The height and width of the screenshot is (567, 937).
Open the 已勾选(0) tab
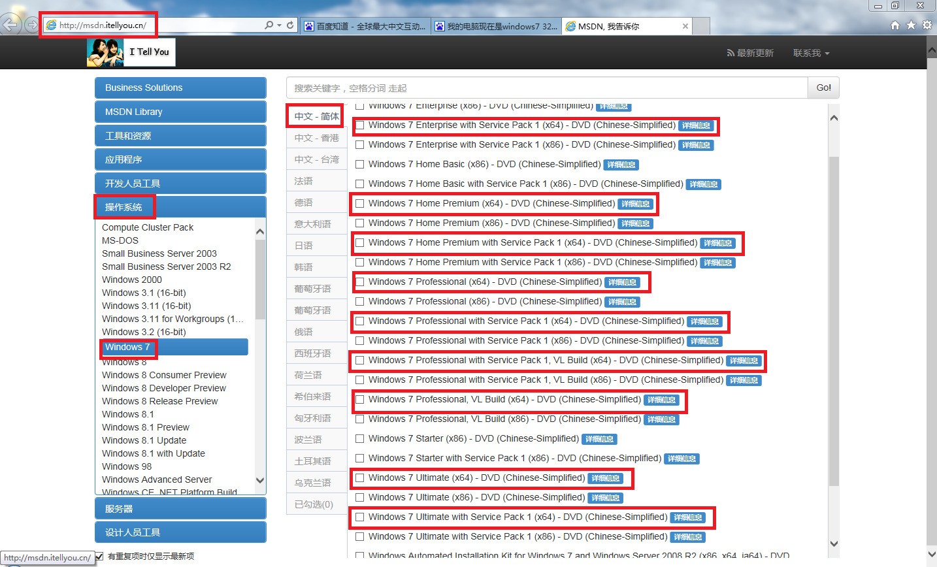click(x=316, y=504)
